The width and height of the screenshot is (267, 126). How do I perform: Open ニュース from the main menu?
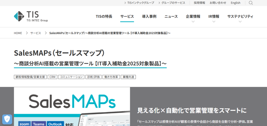click(171, 16)
